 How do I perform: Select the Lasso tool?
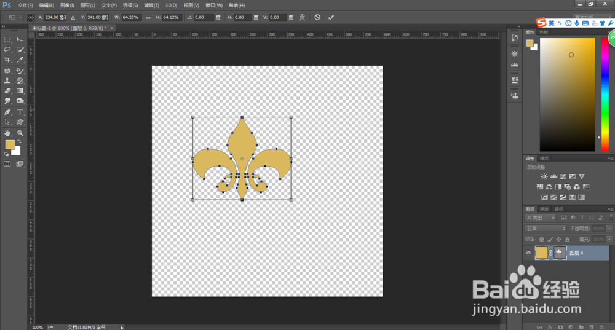[7, 50]
